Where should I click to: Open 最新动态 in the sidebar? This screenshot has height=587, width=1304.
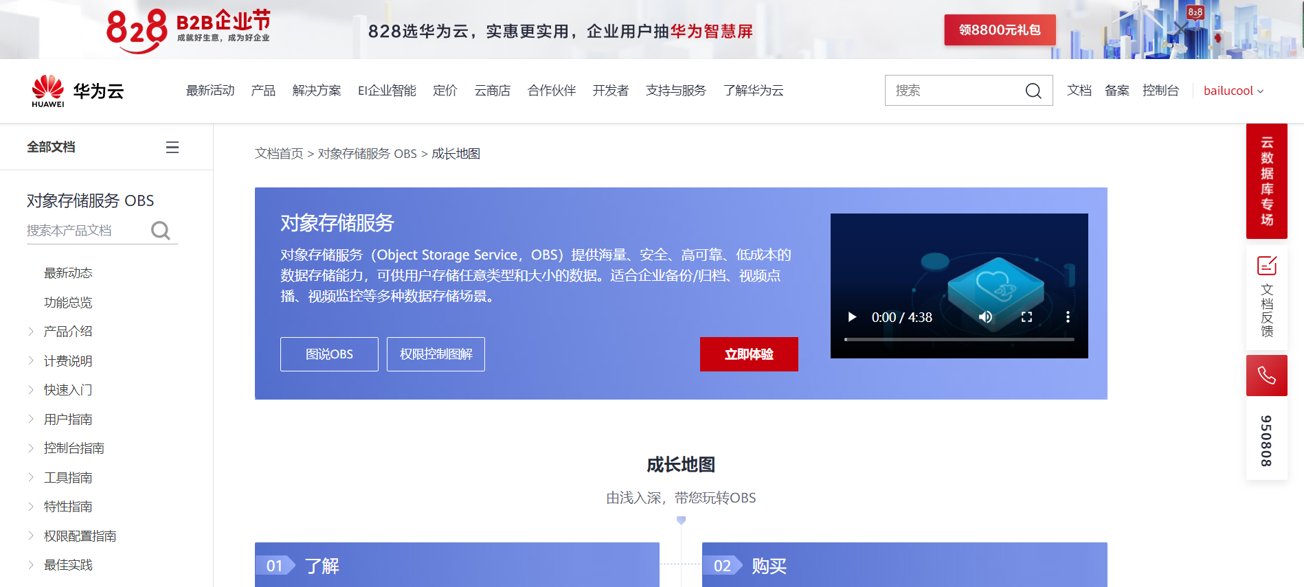(68, 273)
